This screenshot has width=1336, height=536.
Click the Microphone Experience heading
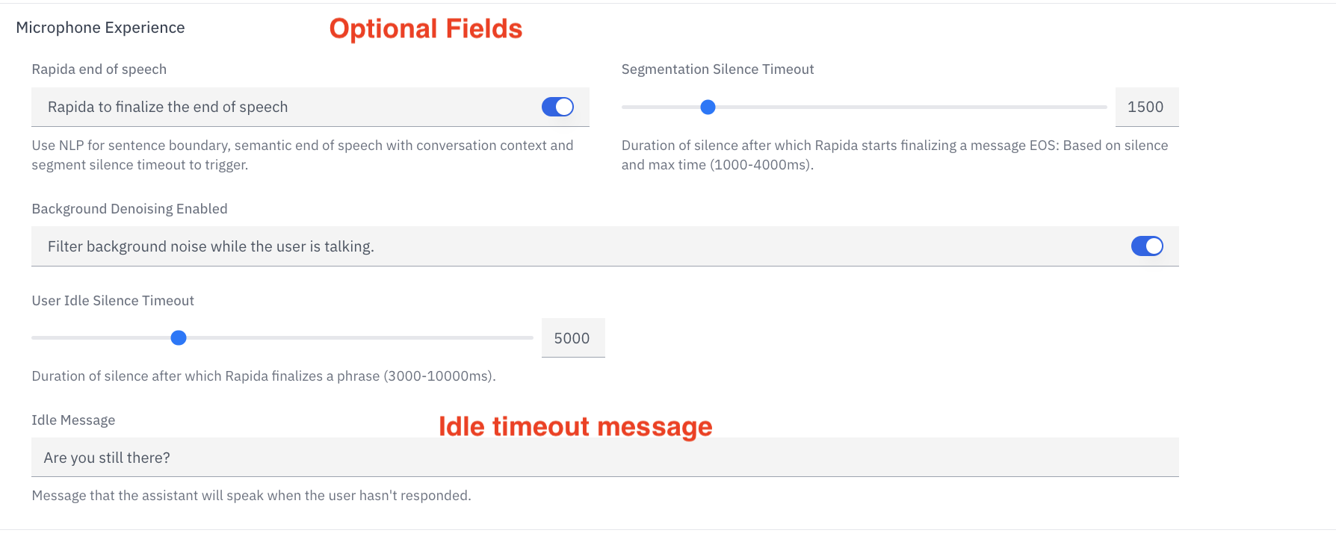(x=100, y=27)
